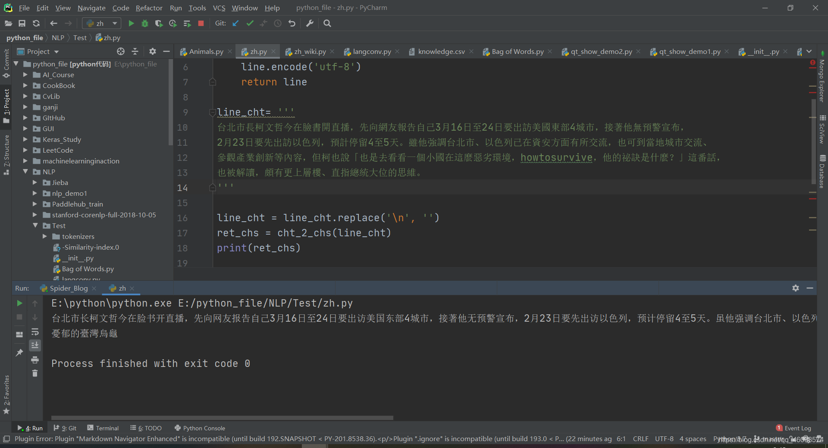Stop the running process in toolbar

pos(201,23)
